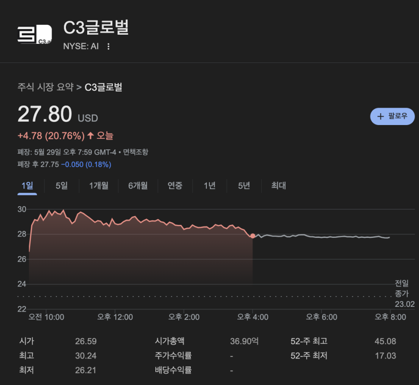Click the 52-주 최고 label

[309, 341]
